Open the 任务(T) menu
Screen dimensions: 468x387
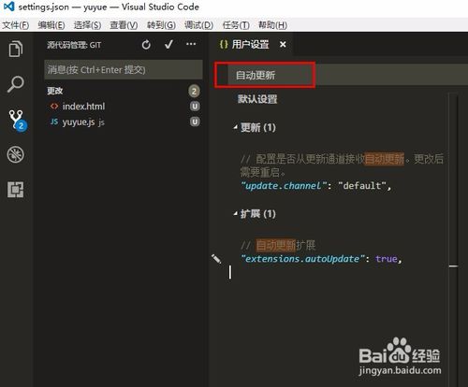[236, 25]
